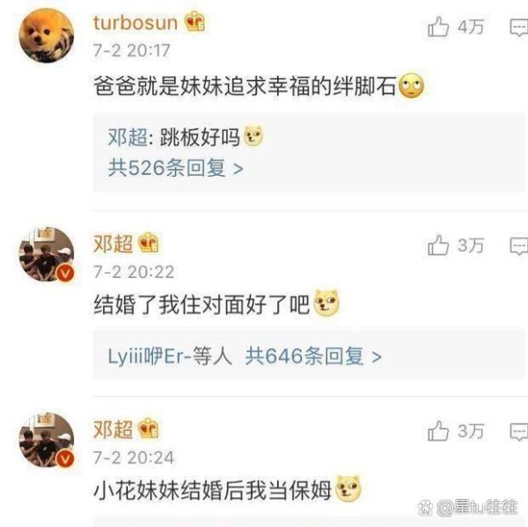Open 邓超 name in the nested reply
The height and width of the screenshot is (527, 528).
pyautogui.click(x=128, y=137)
